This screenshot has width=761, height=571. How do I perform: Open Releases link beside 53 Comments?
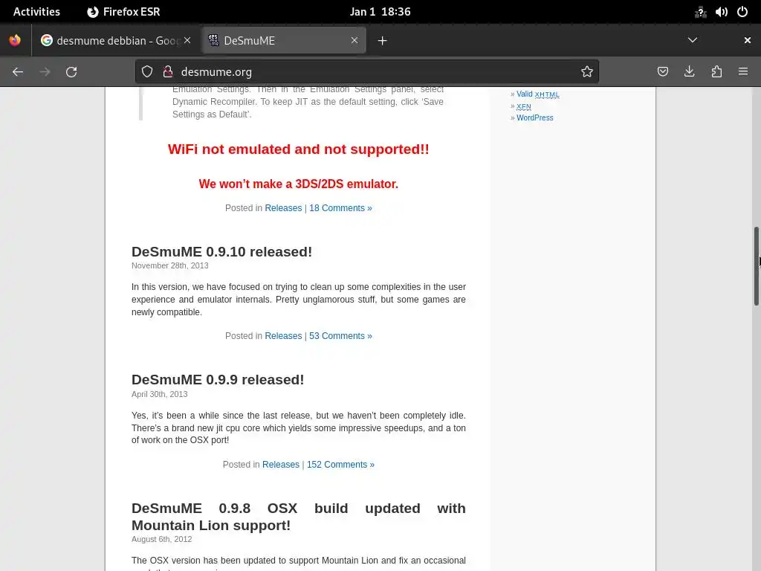[x=283, y=336]
